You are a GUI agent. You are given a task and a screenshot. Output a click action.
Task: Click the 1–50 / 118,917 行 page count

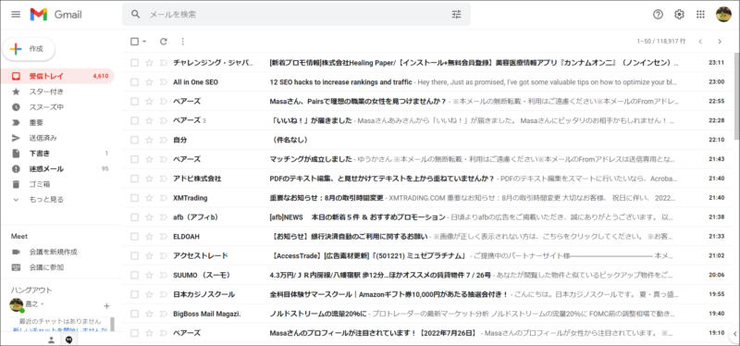tap(661, 42)
